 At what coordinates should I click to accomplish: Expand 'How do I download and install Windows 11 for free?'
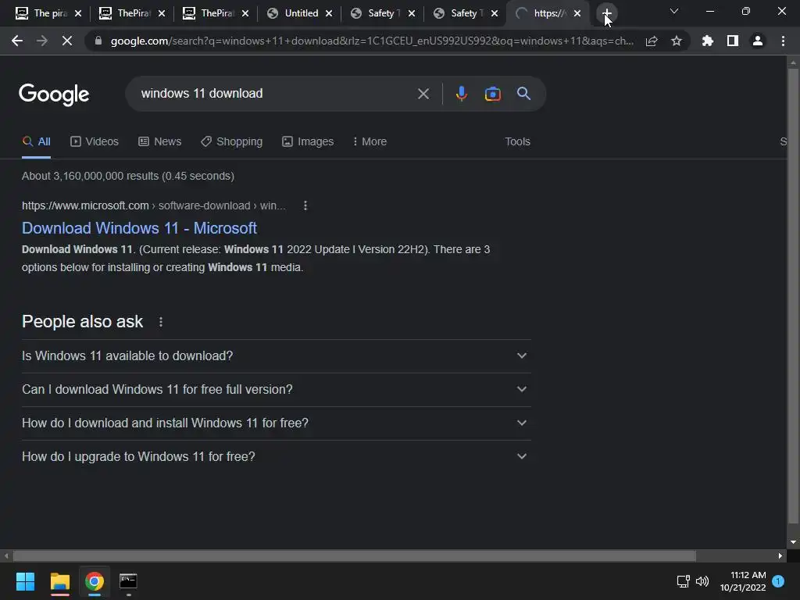[276, 423]
